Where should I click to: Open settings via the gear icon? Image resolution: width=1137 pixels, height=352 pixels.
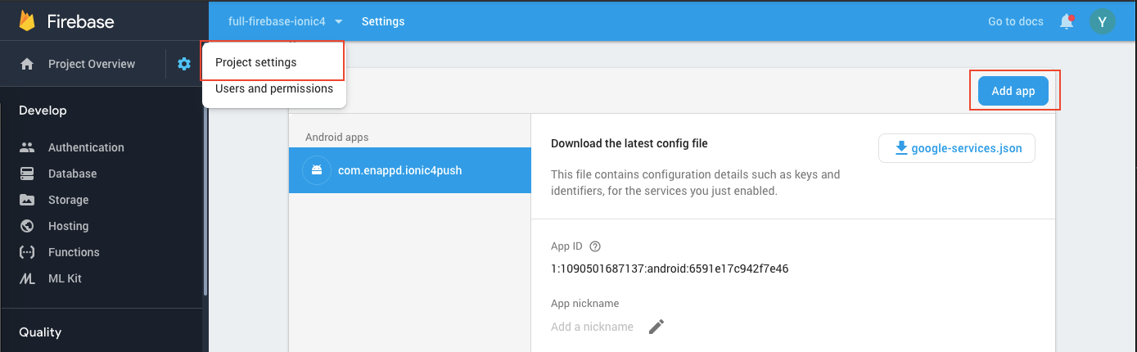point(184,64)
